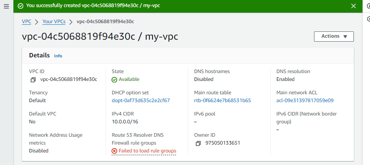Image resolution: width=370 pixels, height=165 pixels.
Task: Click the DNS resolution Enabled value
Action: click(286, 79)
